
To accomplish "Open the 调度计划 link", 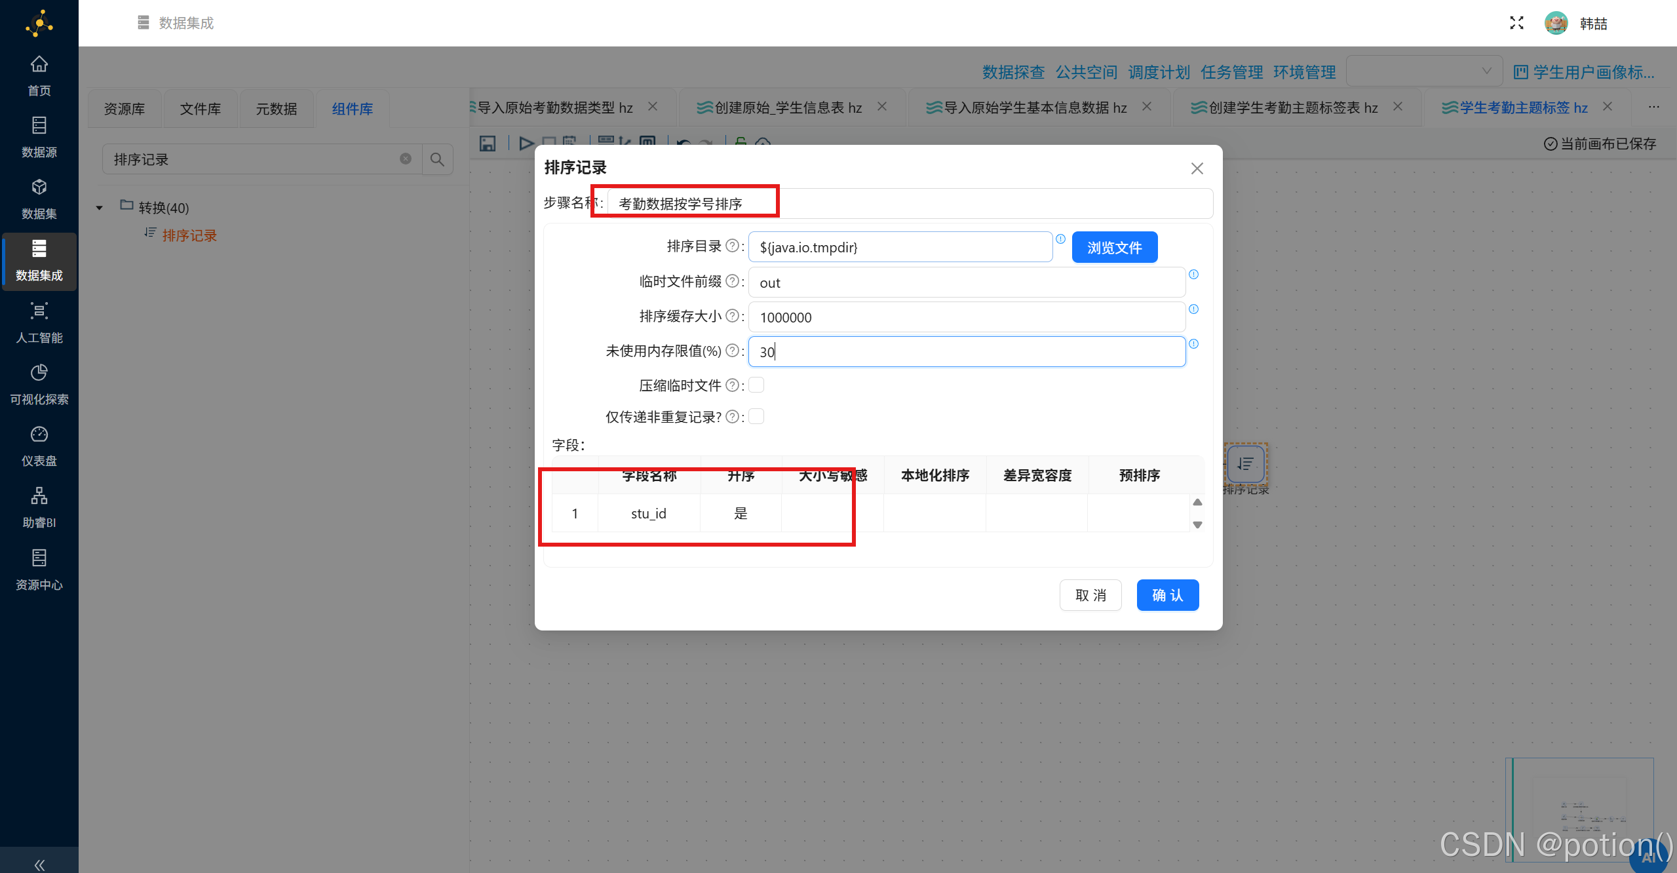I will (1159, 72).
